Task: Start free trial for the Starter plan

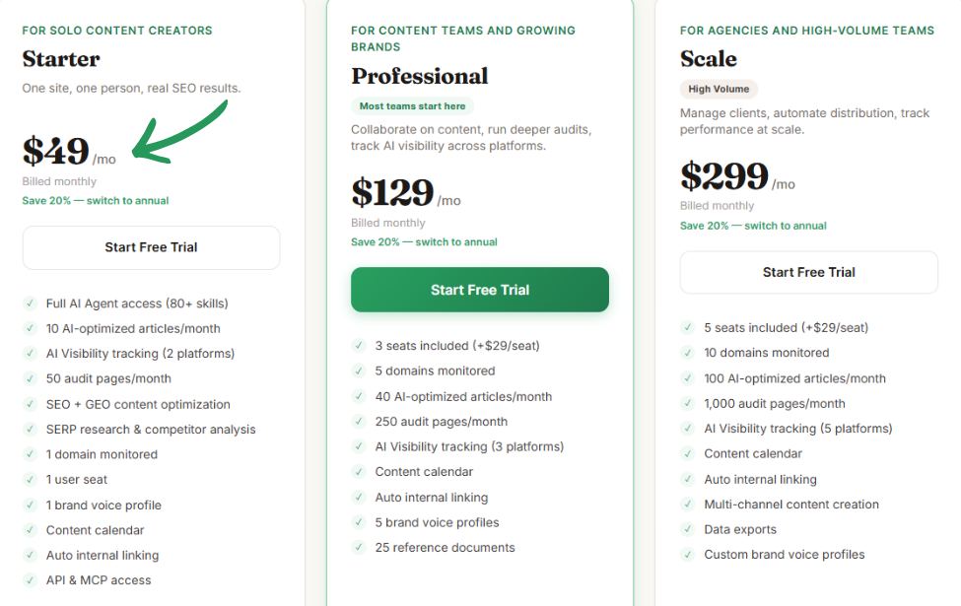Action: (150, 247)
